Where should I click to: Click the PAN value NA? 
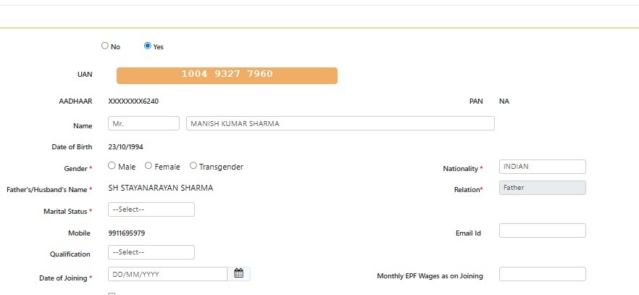(x=504, y=101)
